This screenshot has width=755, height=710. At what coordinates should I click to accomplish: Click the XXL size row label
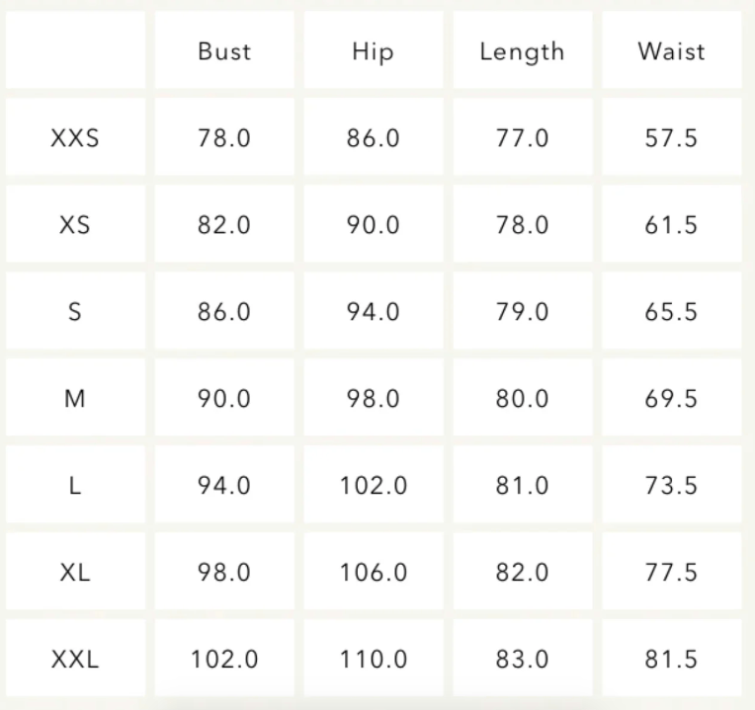[x=75, y=660]
